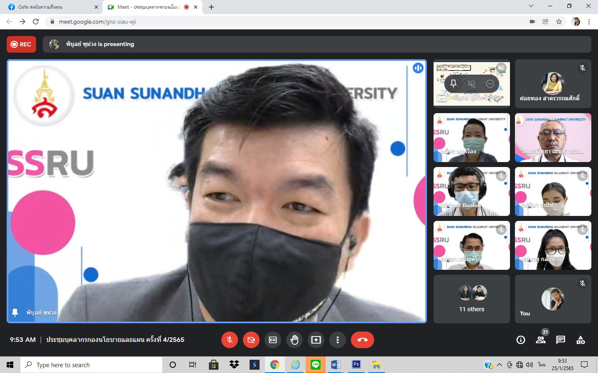Open the Activities panel
Screen dimensions: 598x373
coord(581,340)
